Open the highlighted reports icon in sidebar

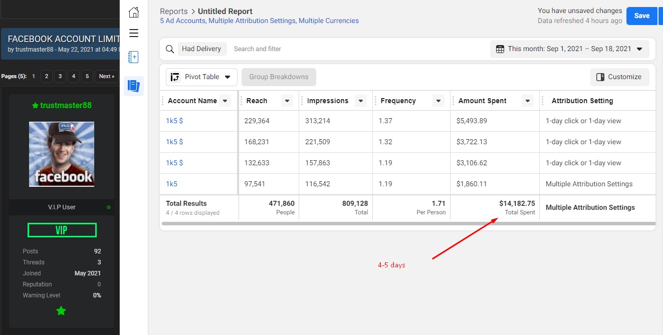[x=134, y=86]
